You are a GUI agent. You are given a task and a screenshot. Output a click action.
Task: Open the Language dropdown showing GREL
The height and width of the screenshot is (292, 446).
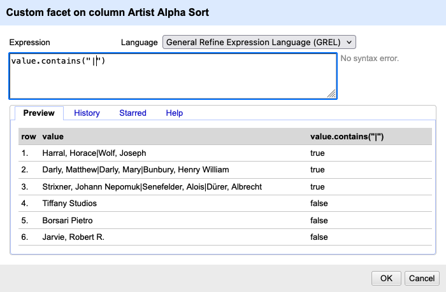259,43
